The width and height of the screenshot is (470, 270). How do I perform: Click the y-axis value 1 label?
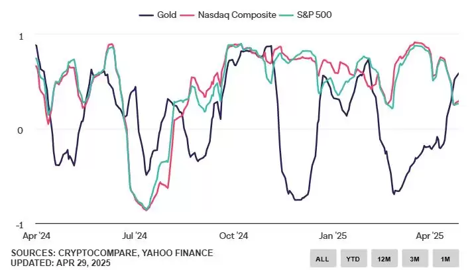20,36
